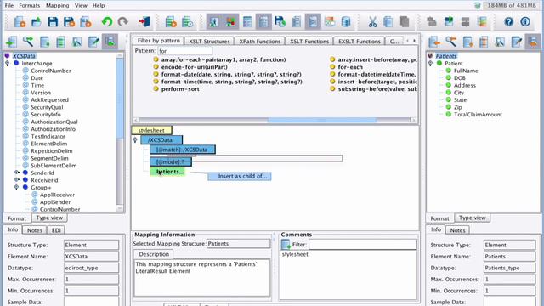
Task: Click the open folder toolbar icon
Action: (36, 22)
